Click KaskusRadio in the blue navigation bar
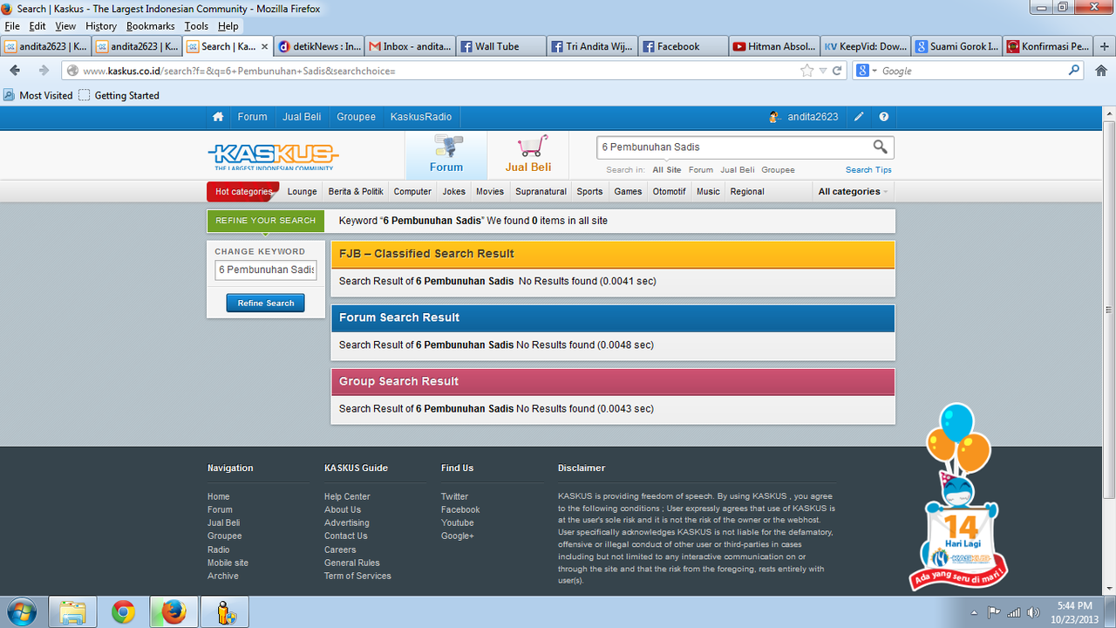 421,117
